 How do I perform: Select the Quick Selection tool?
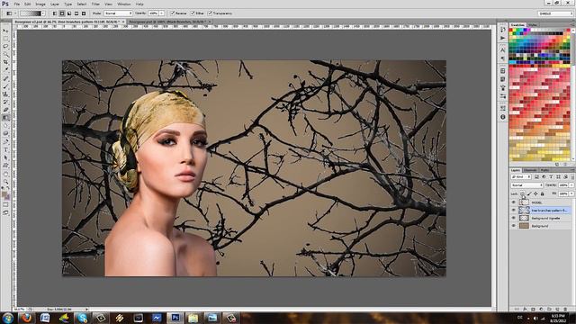tap(5, 54)
